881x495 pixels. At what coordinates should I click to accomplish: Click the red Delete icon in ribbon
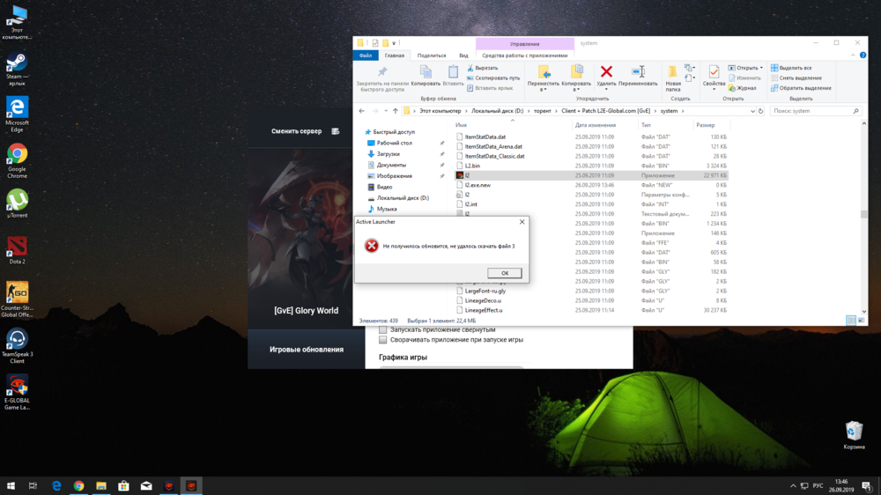[606, 72]
